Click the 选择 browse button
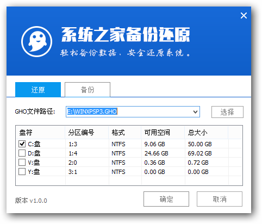Viewport: 262px width, 224px height. coord(227,112)
